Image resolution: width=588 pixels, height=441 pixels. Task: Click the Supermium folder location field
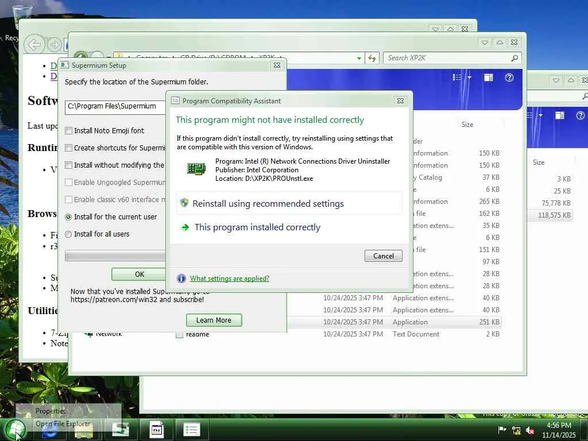pos(115,107)
